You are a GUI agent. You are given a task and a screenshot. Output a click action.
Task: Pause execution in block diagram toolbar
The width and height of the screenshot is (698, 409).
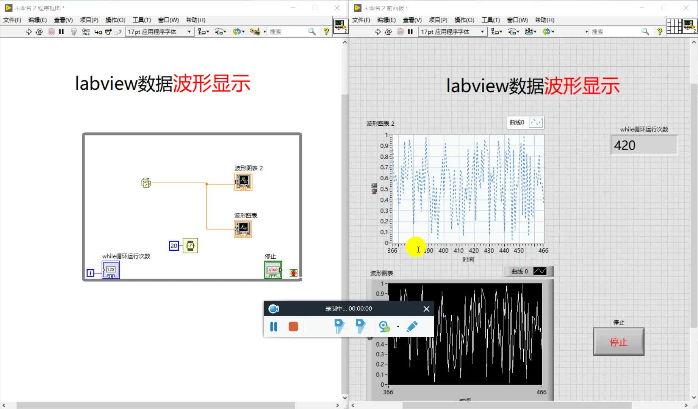click(x=61, y=32)
